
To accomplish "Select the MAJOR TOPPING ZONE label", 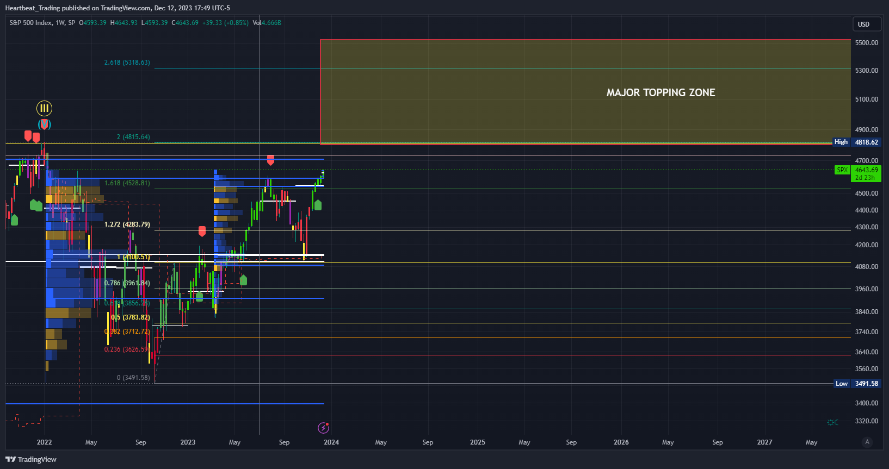I will (660, 92).
